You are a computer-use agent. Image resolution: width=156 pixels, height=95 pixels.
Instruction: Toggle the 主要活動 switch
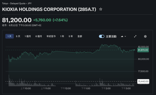pos(102,36)
